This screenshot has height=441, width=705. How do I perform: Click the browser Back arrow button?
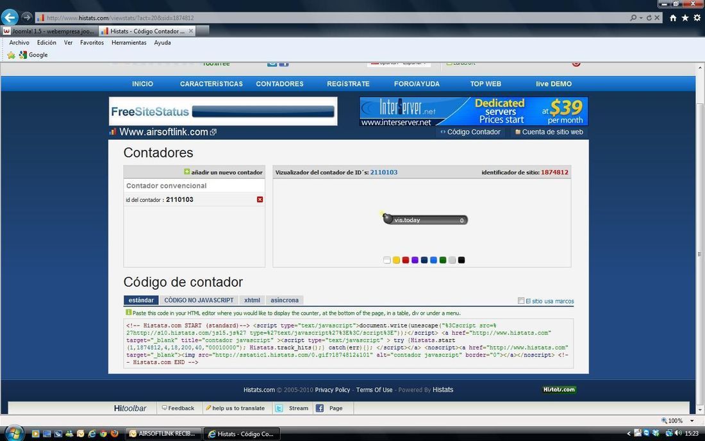pyautogui.click(x=10, y=17)
